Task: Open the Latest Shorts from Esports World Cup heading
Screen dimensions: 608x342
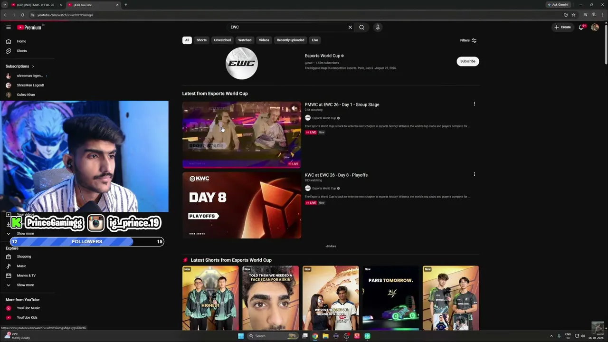Action: (x=231, y=260)
